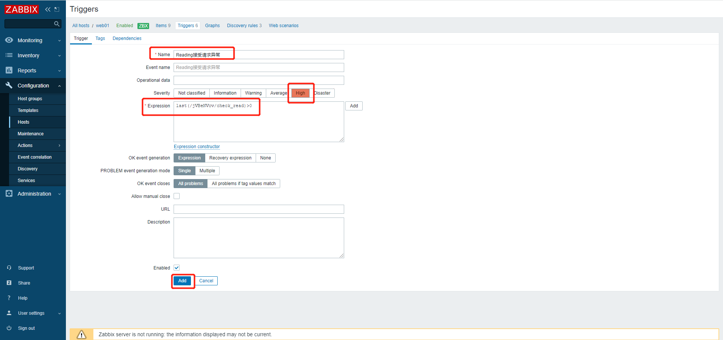Set severity to Warning
723x340 pixels.
coord(253,93)
